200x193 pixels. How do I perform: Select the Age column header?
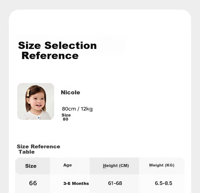coord(68,165)
